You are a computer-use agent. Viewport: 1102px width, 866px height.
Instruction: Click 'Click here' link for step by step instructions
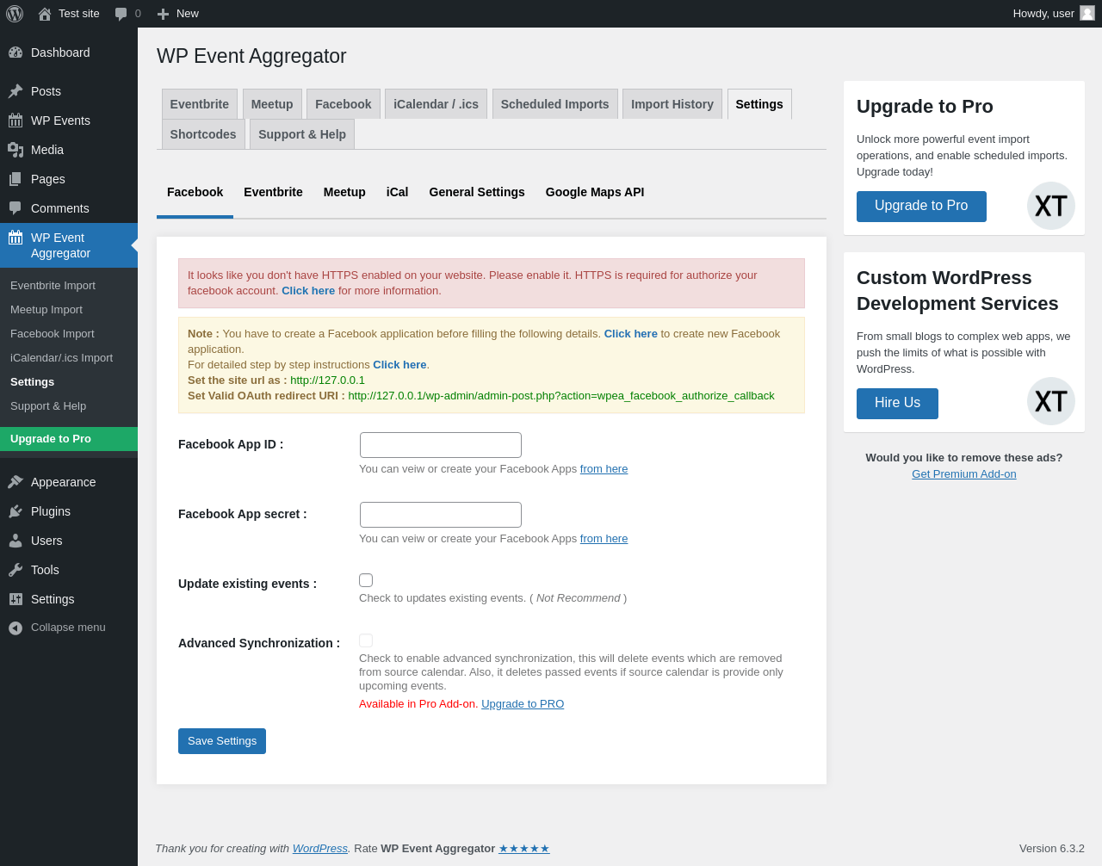click(399, 365)
